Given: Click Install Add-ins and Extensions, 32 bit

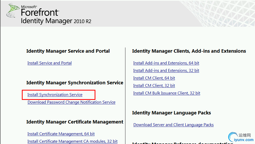Looking at the screenshot, I should (166, 71).
